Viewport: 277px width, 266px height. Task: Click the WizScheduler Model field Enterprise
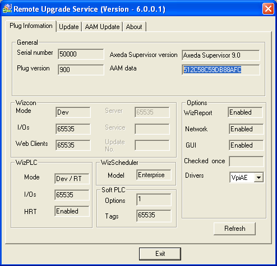tap(154, 175)
